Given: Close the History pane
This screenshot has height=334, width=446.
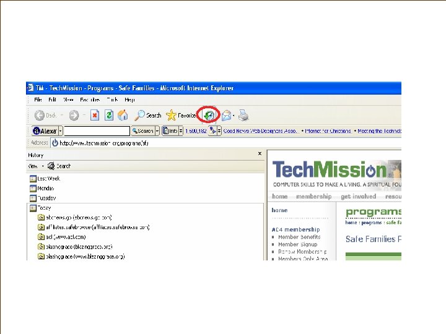Looking at the screenshot, I should point(260,153).
